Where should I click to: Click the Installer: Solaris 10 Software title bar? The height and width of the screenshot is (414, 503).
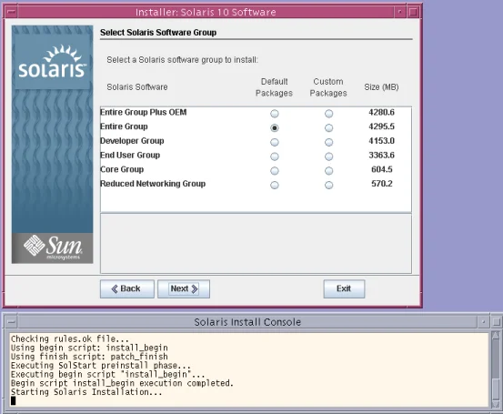(206, 12)
